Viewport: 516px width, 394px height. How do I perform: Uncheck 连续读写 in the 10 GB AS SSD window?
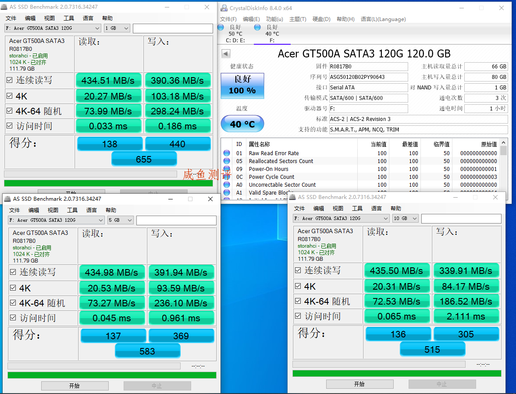pyautogui.click(x=298, y=270)
